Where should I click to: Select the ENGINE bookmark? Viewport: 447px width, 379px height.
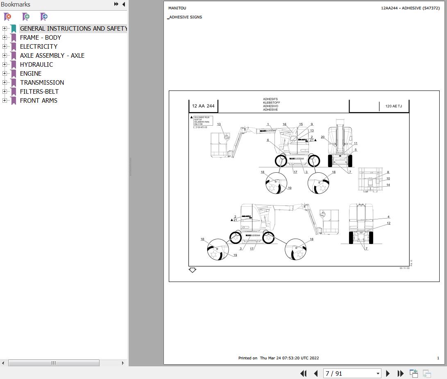pyautogui.click(x=31, y=73)
